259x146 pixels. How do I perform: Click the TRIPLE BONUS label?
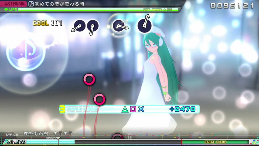click(83, 109)
